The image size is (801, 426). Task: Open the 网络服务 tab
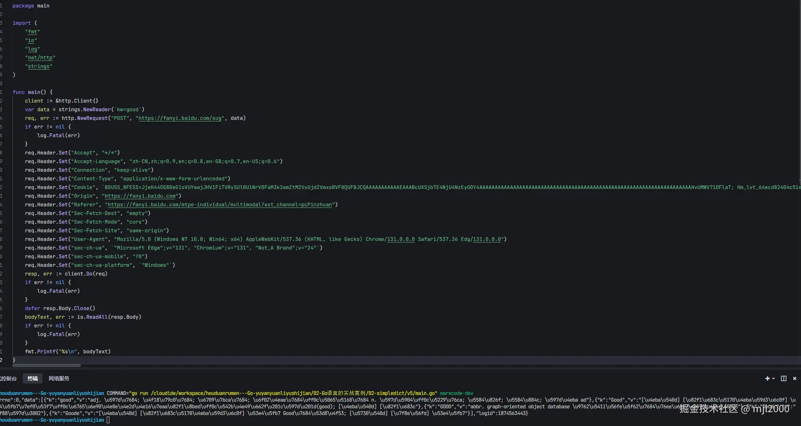[x=59, y=378]
